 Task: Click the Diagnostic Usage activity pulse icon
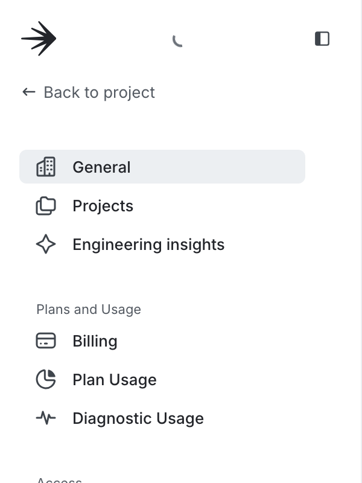46,418
